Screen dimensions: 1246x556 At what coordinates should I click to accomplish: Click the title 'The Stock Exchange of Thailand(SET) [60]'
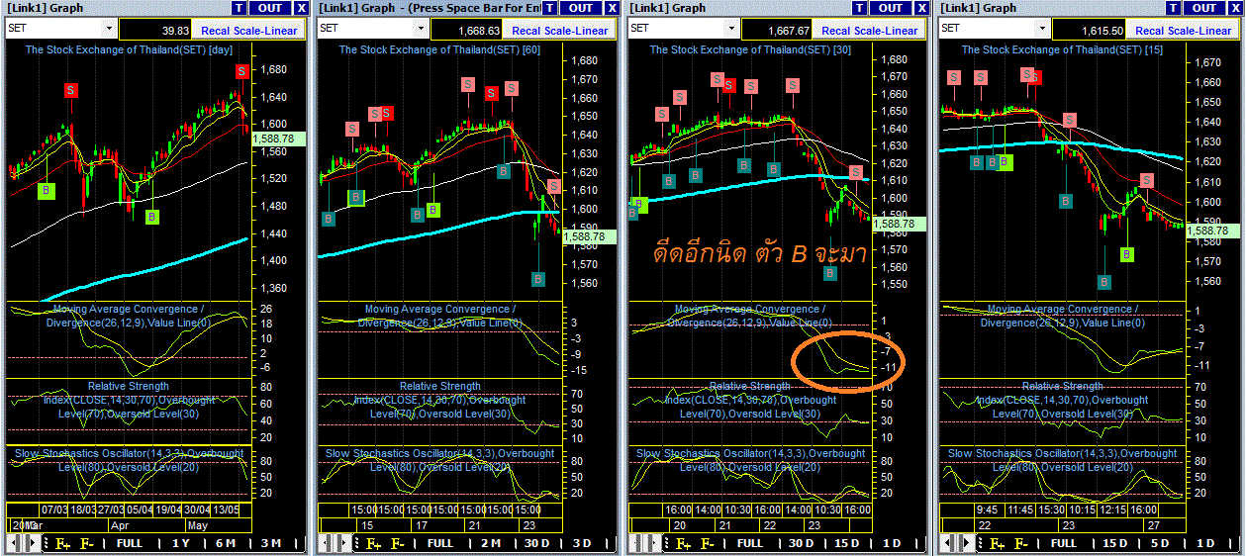click(x=441, y=49)
